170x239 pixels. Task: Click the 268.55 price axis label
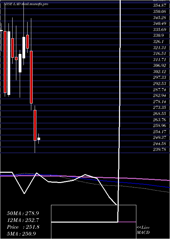click(x=159, y=114)
